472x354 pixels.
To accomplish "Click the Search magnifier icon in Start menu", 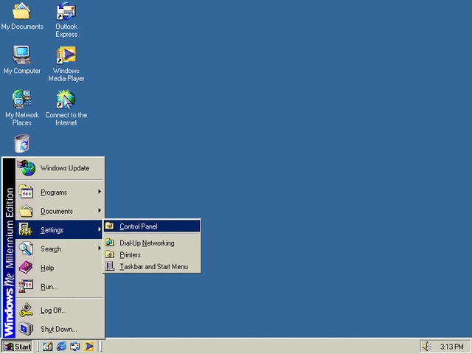I will point(26,249).
